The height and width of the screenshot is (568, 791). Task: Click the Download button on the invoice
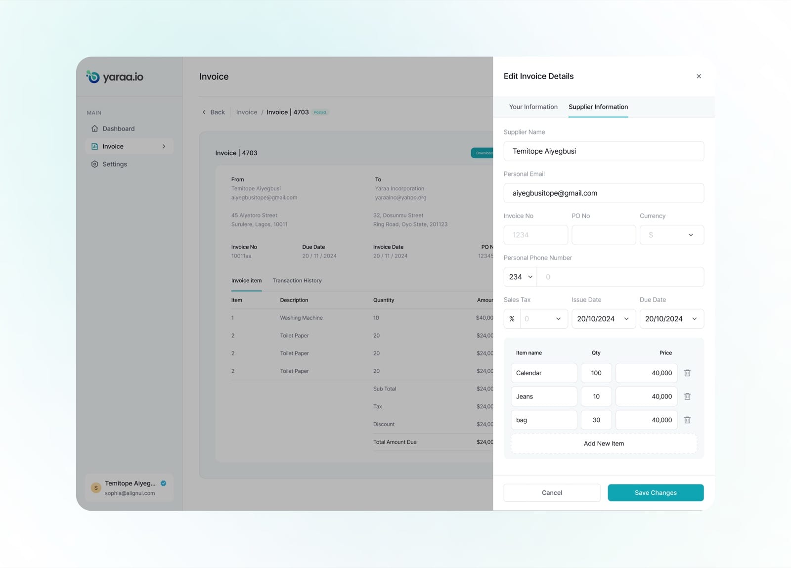(482, 153)
